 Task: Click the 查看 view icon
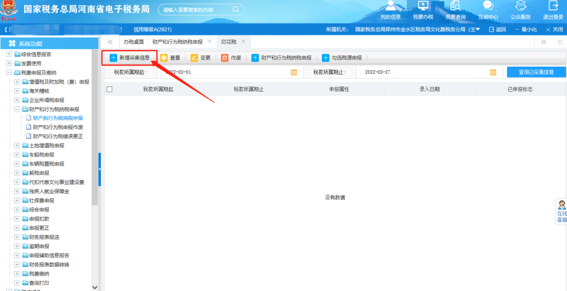(x=164, y=58)
